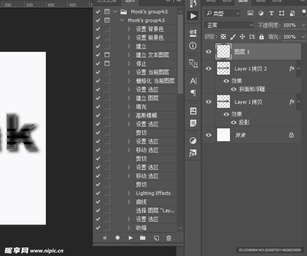Hide the 投影 drop shadow effect

pyautogui.click(x=234, y=122)
